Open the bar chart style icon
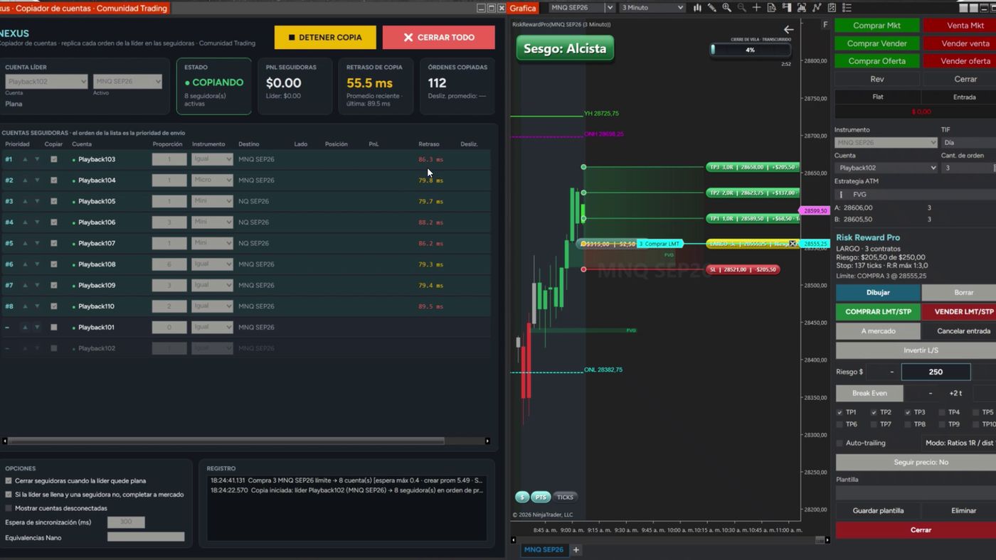 (x=697, y=8)
